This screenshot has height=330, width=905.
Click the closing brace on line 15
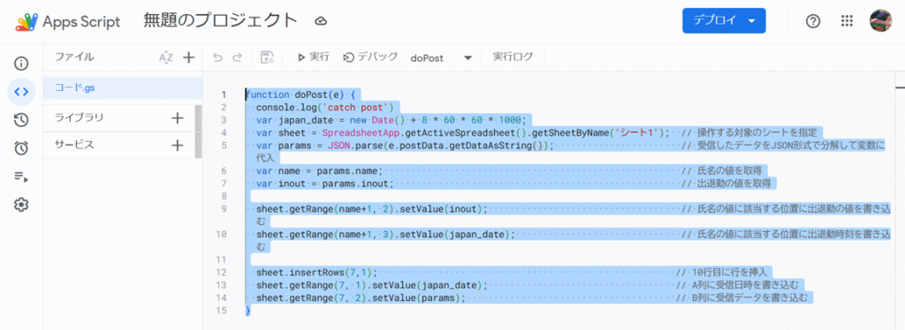tap(248, 311)
